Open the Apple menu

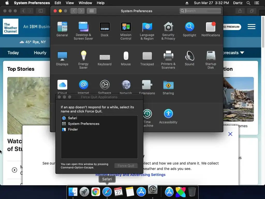pyautogui.click(x=7, y=3)
